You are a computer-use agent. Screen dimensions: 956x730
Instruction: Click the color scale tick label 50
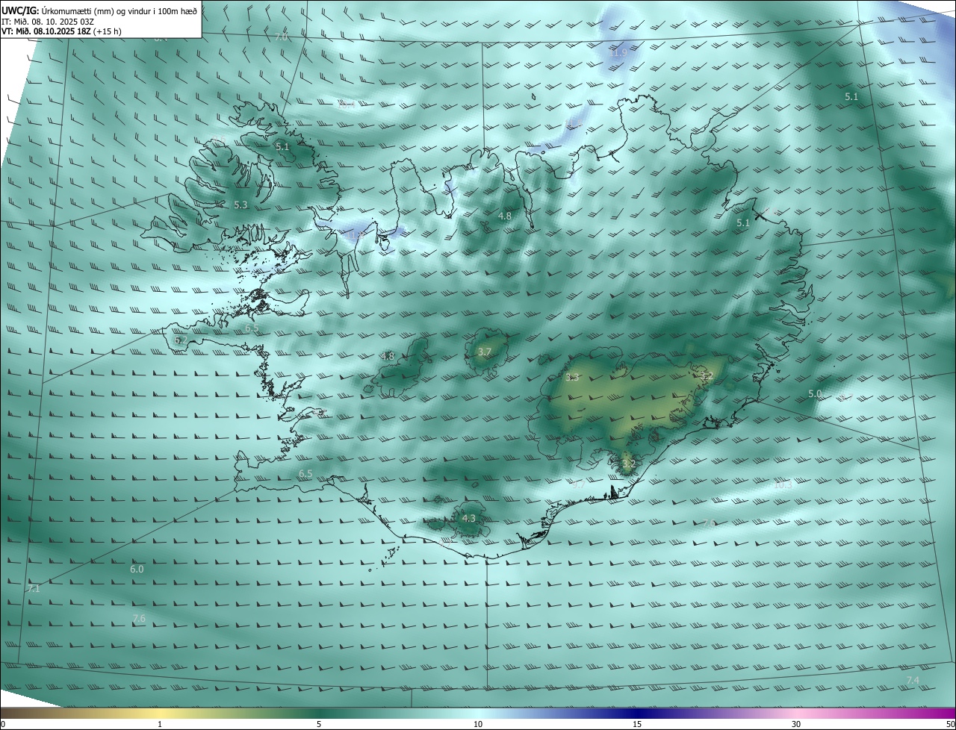click(950, 724)
